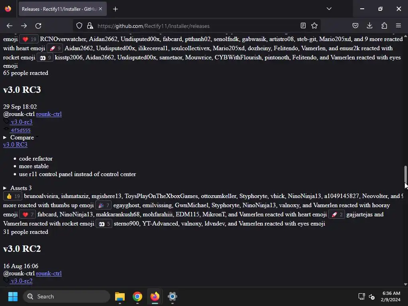
Task: Click the v3.0 RC3 heading
Action: point(22,90)
